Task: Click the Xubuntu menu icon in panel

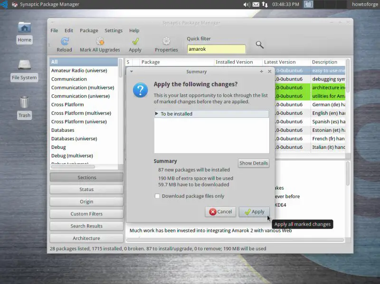Action: click(x=4, y=4)
